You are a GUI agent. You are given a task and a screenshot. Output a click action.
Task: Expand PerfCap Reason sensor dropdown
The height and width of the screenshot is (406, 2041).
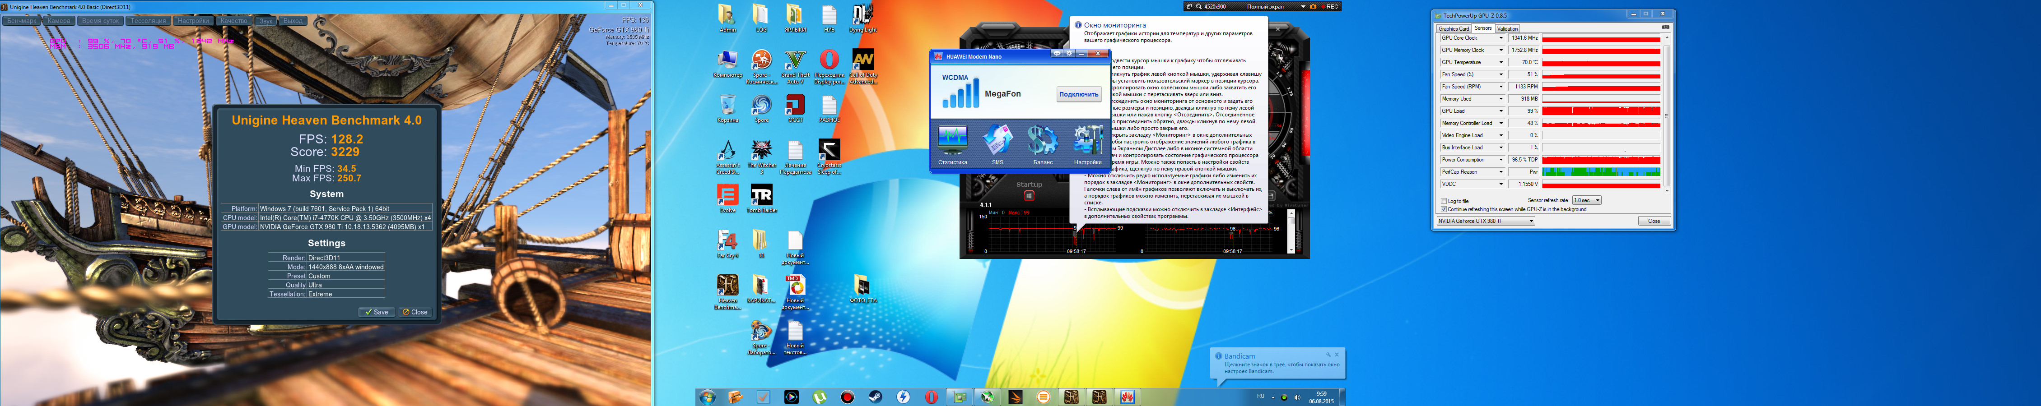click(1500, 172)
